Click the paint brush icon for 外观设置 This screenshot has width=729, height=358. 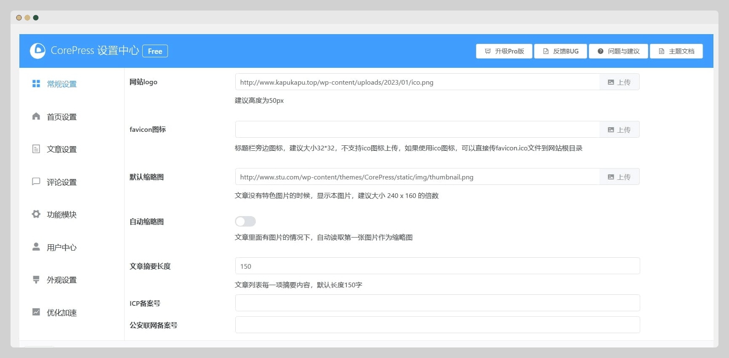36,280
